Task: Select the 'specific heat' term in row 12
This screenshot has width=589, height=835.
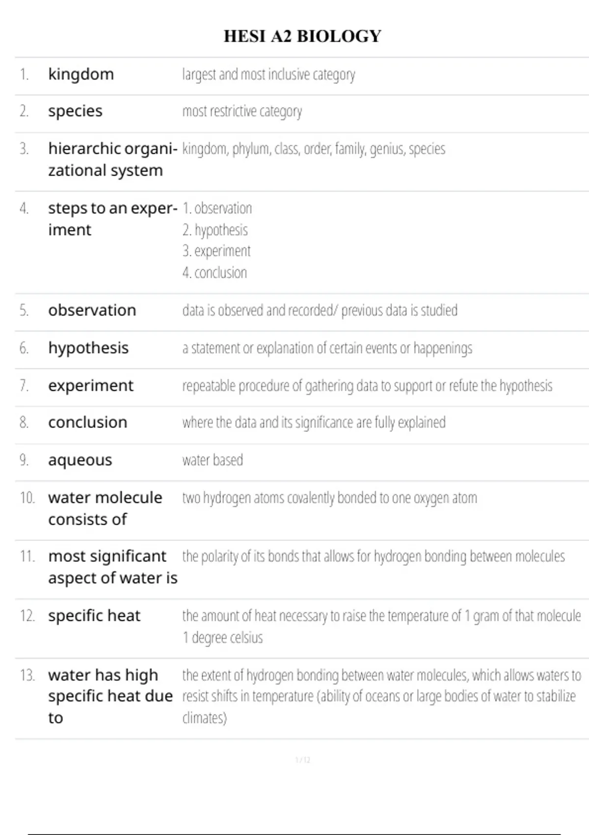Action: click(94, 615)
